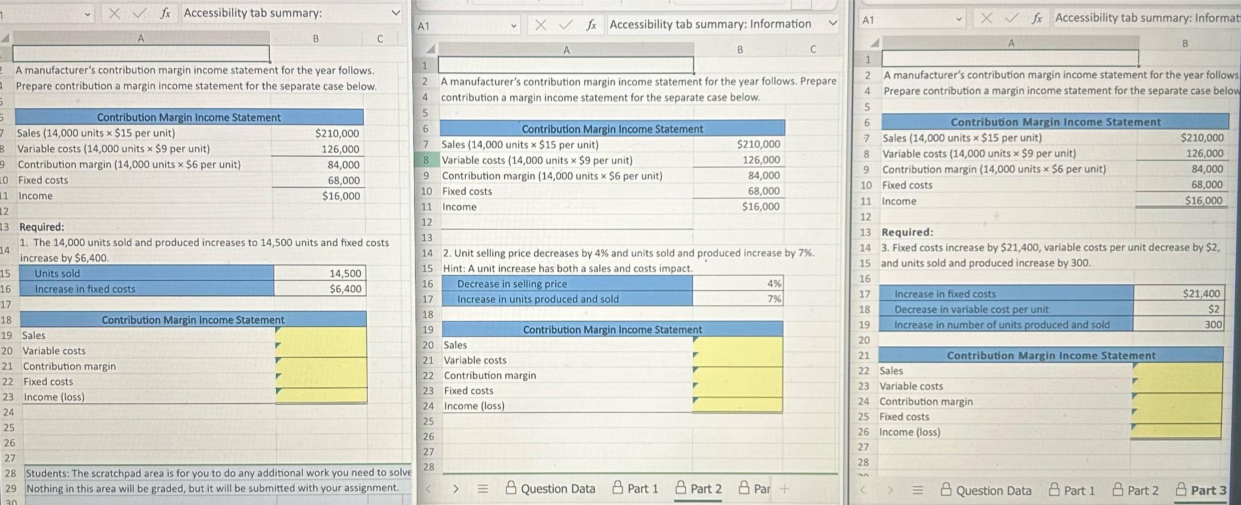Switch to the Part 2 sheet tab
This screenshot has width=1241, height=505.
coord(706,489)
